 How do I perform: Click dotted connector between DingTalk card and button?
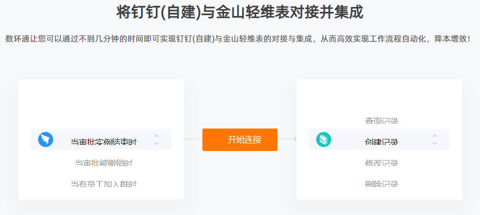tap(193, 139)
